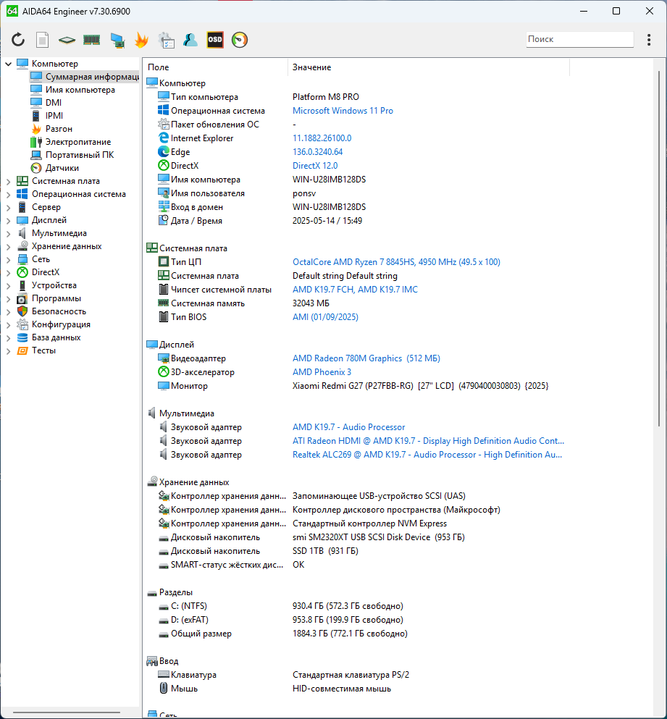Expand the Тесты tree node

(x=9, y=350)
